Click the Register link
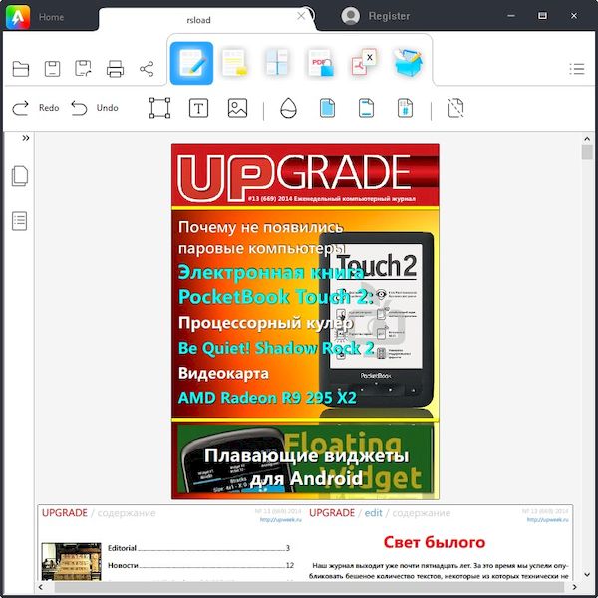This screenshot has height=598, width=598. [x=389, y=16]
